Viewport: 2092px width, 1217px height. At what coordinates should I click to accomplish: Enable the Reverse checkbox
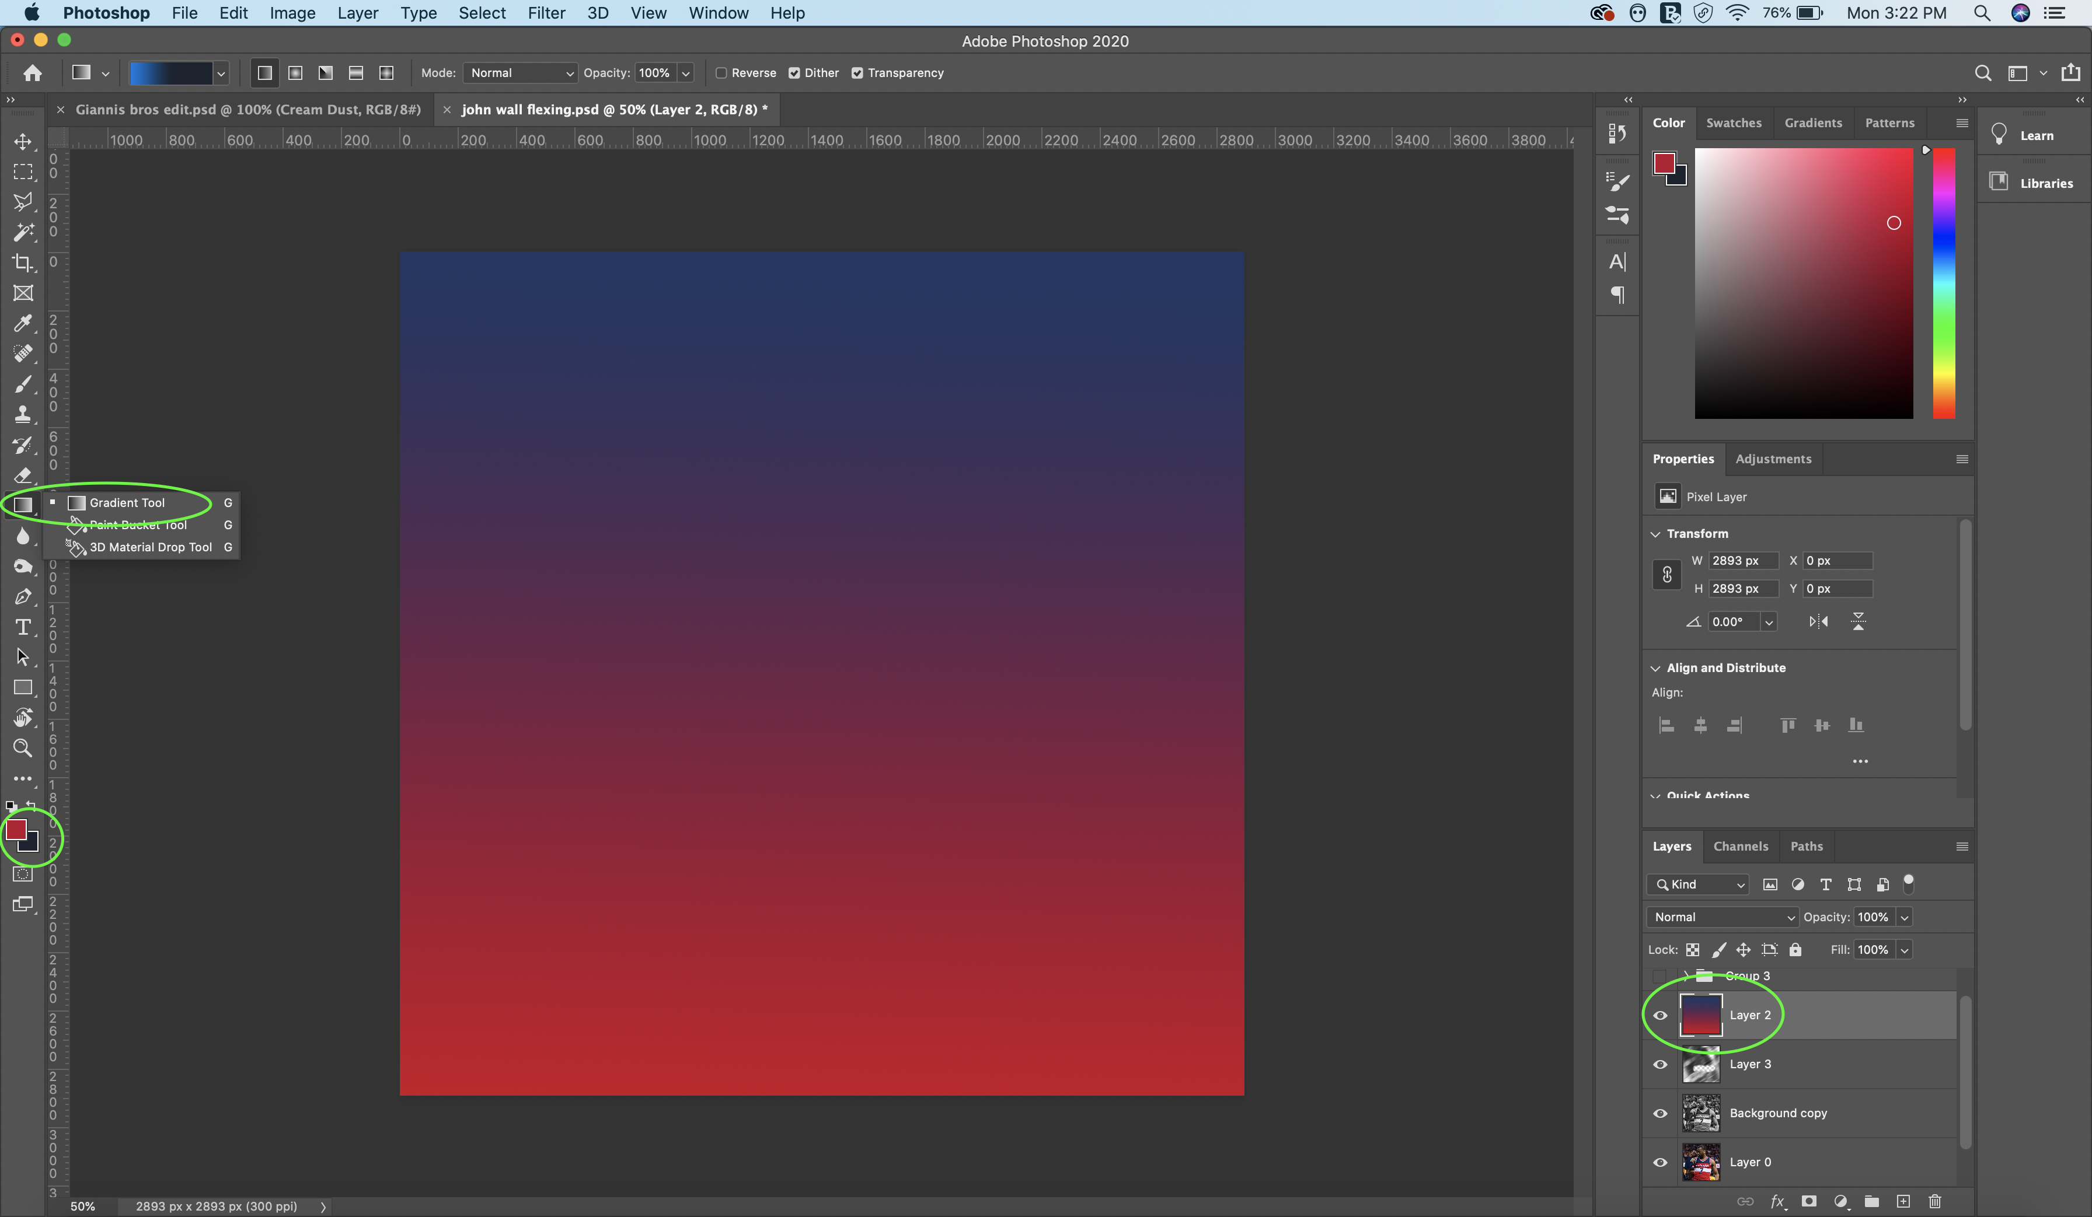pos(721,72)
